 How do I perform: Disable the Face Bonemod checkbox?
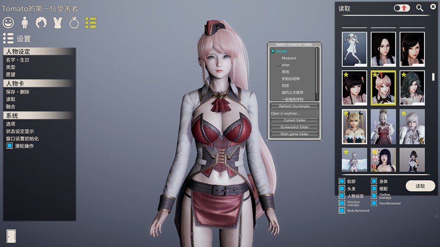click(x=374, y=203)
